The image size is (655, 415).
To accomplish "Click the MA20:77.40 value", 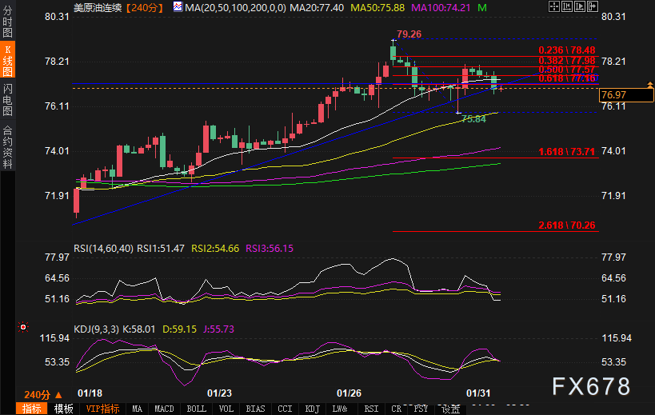I will [x=317, y=7].
